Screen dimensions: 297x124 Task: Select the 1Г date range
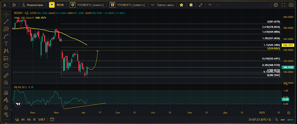pos(34,120)
